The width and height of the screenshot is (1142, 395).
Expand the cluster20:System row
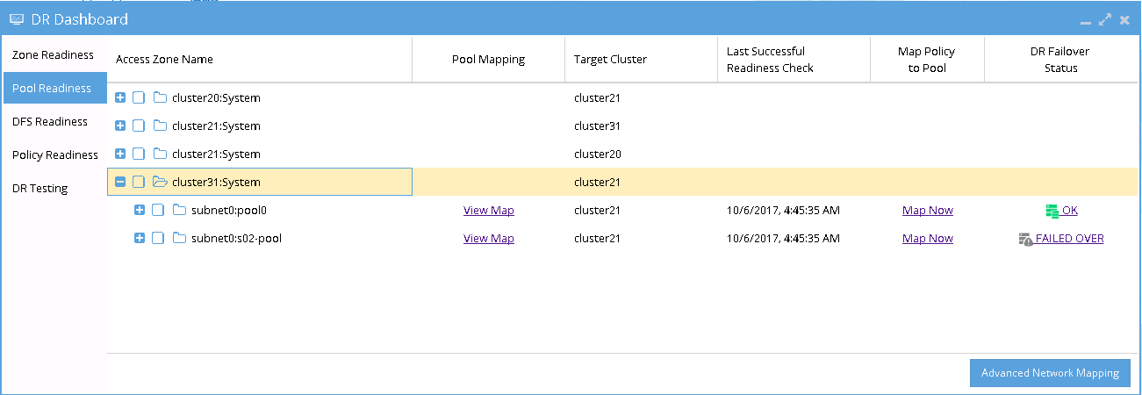(x=120, y=98)
